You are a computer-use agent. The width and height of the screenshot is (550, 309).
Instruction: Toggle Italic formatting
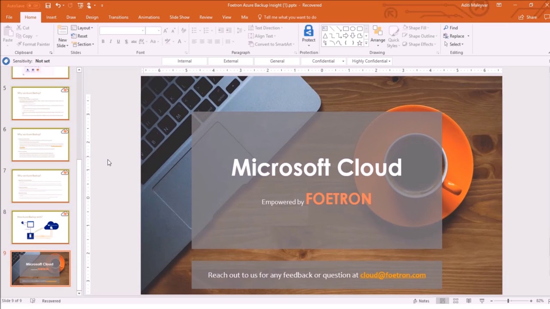(x=111, y=42)
